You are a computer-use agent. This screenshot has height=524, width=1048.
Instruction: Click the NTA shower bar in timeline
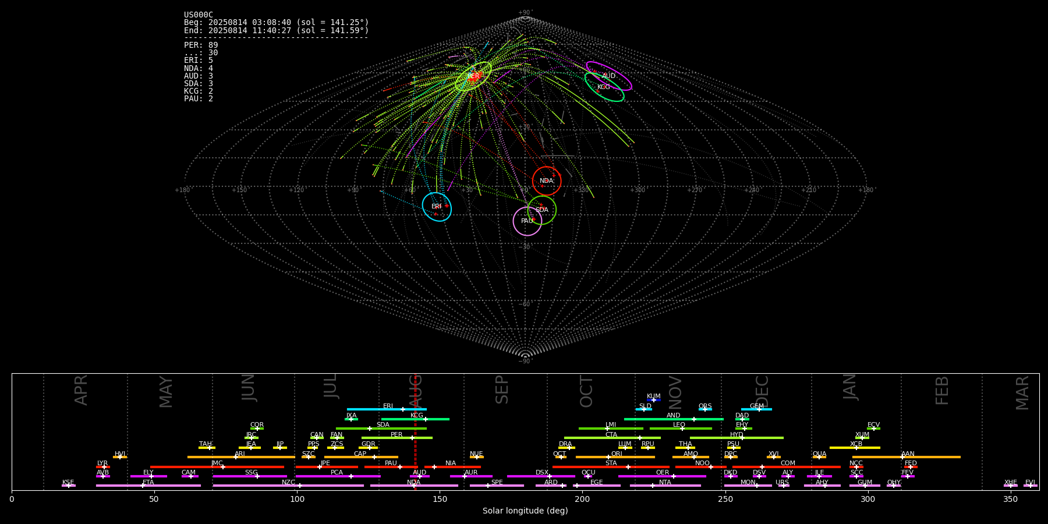(x=665, y=486)
